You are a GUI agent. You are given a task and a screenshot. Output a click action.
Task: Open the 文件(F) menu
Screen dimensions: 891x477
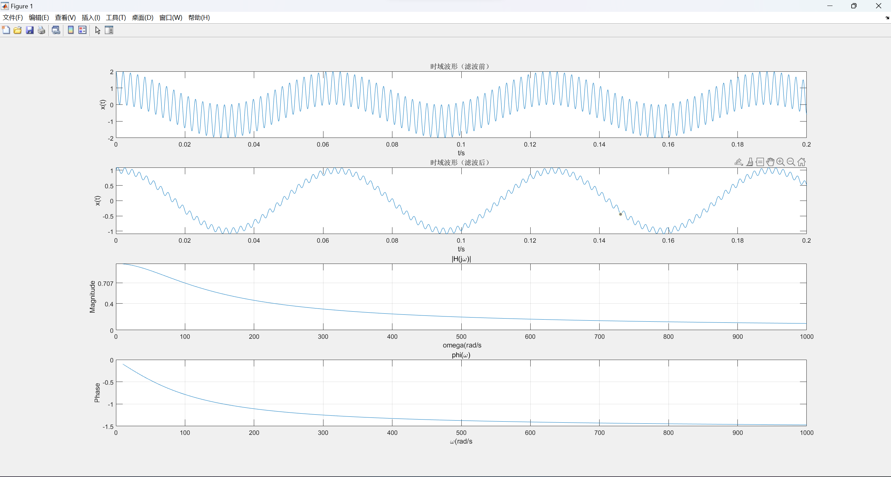13,18
